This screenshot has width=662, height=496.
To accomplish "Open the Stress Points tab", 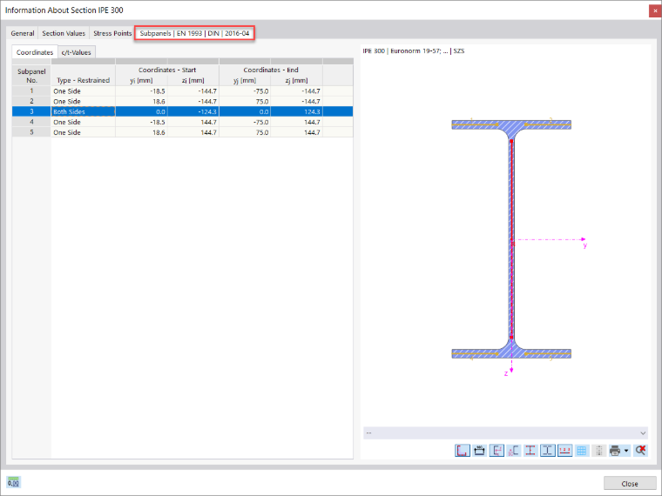I will (x=112, y=33).
